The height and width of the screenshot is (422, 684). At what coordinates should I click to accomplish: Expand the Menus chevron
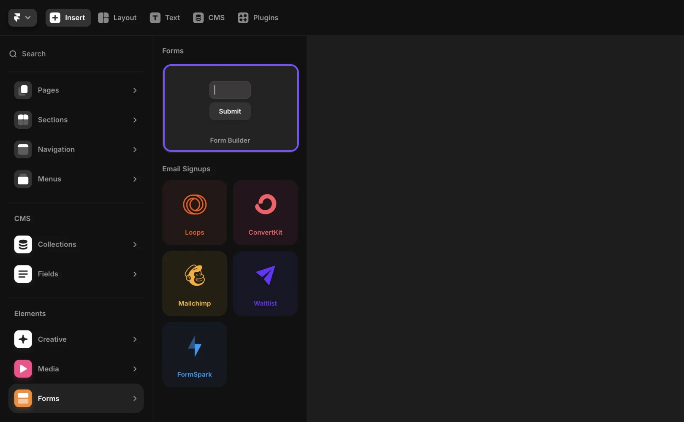tap(135, 179)
